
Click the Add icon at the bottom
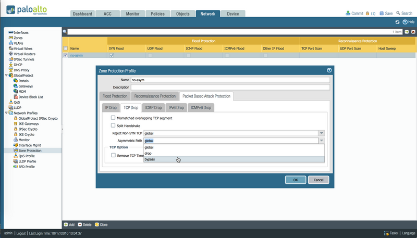pyautogui.click(x=66, y=224)
